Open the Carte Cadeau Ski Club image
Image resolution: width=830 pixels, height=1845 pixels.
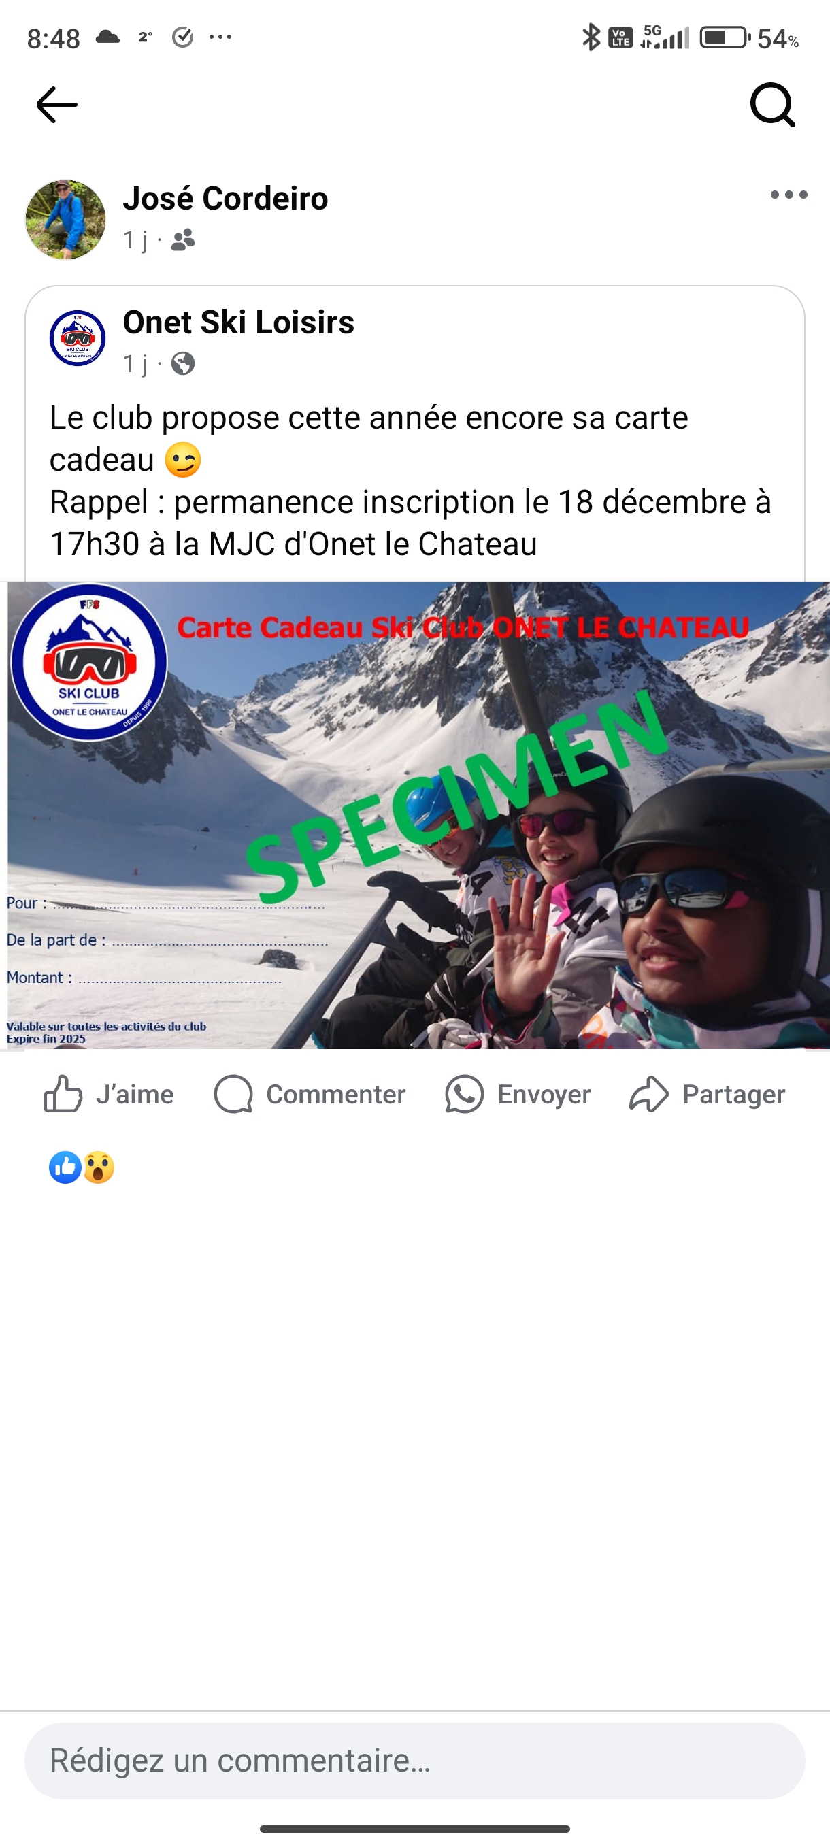(x=418, y=816)
